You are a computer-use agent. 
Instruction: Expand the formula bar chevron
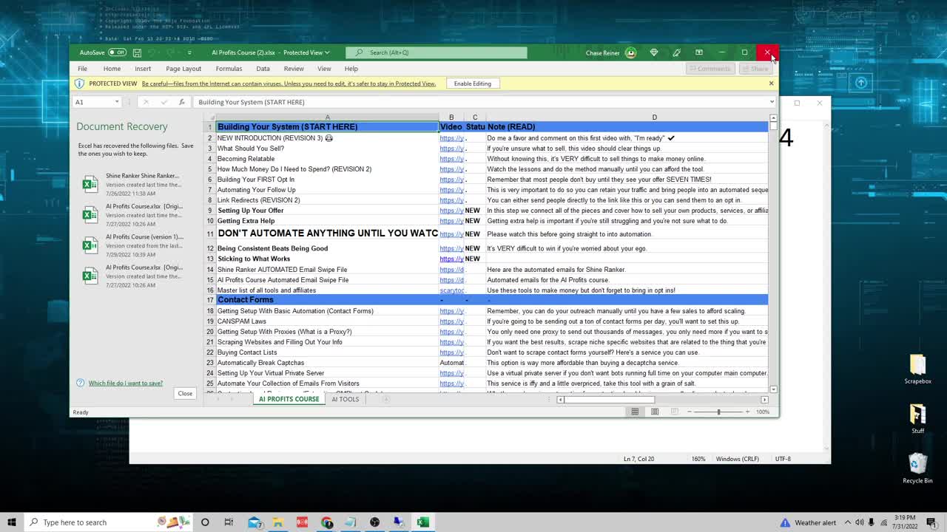click(x=772, y=102)
